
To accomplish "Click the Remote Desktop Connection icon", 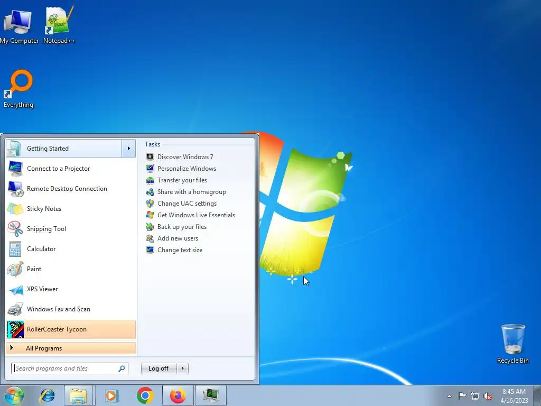I will [x=15, y=189].
